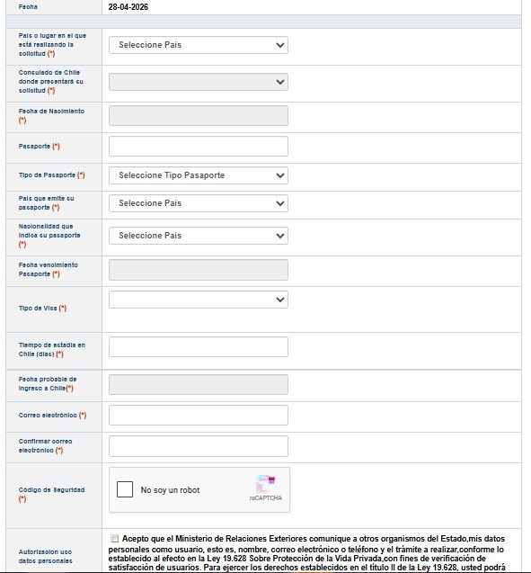The height and width of the screenshot is (573, 531).
Task: Focus the Confirmar correo electrónico field
Action: click(199, 446)
